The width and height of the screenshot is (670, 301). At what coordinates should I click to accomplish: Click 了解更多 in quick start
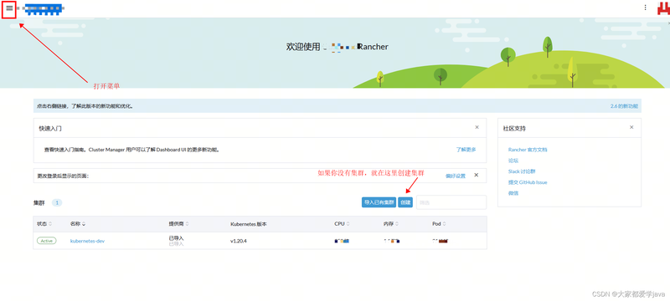point(466,150)
